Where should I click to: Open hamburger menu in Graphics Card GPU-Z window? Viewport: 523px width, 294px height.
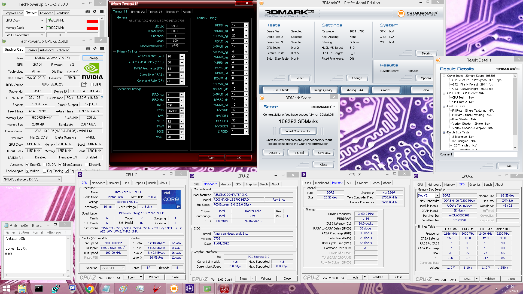pos(102,48)
